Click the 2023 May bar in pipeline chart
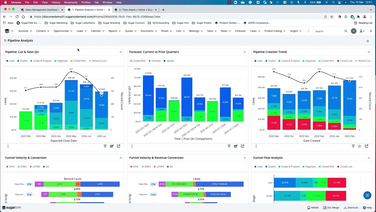This screenshot has height=212, width=376. [71, 105]
